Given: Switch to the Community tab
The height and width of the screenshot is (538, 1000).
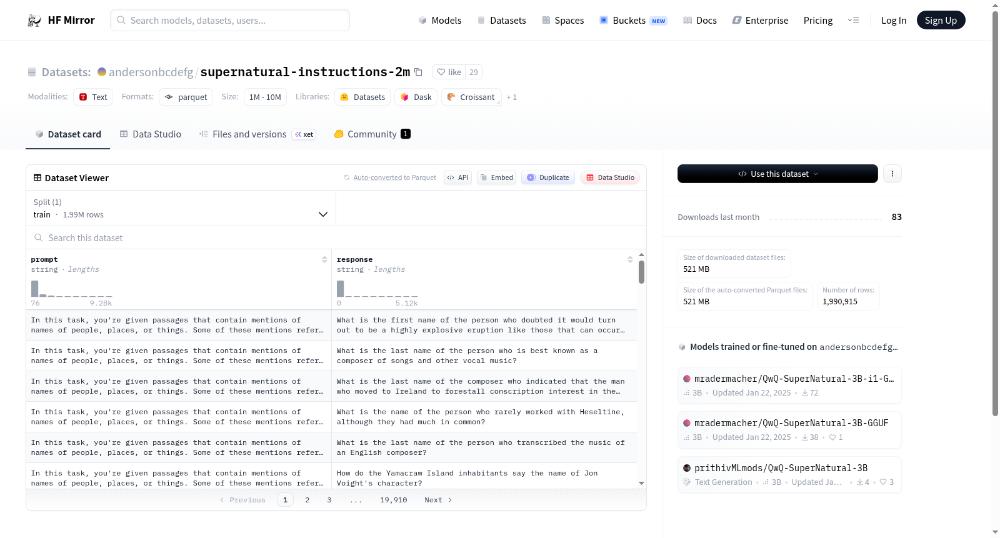Looking at the screenshot, I should coord(372,134).
